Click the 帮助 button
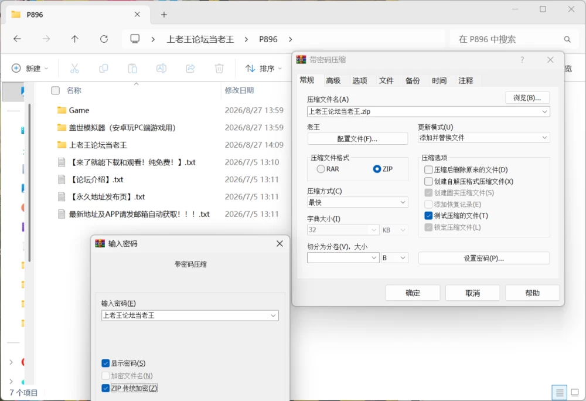 pyautogui.click(x=532, y=293)
